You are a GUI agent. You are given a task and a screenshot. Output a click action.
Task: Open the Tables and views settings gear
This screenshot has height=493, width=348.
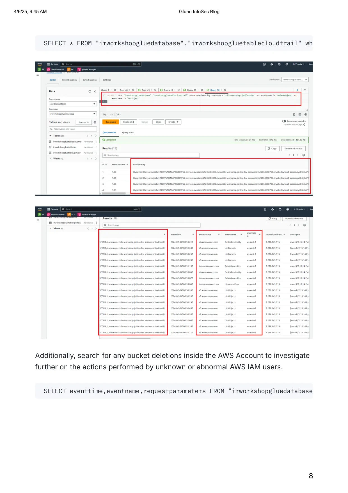(95, 122)
